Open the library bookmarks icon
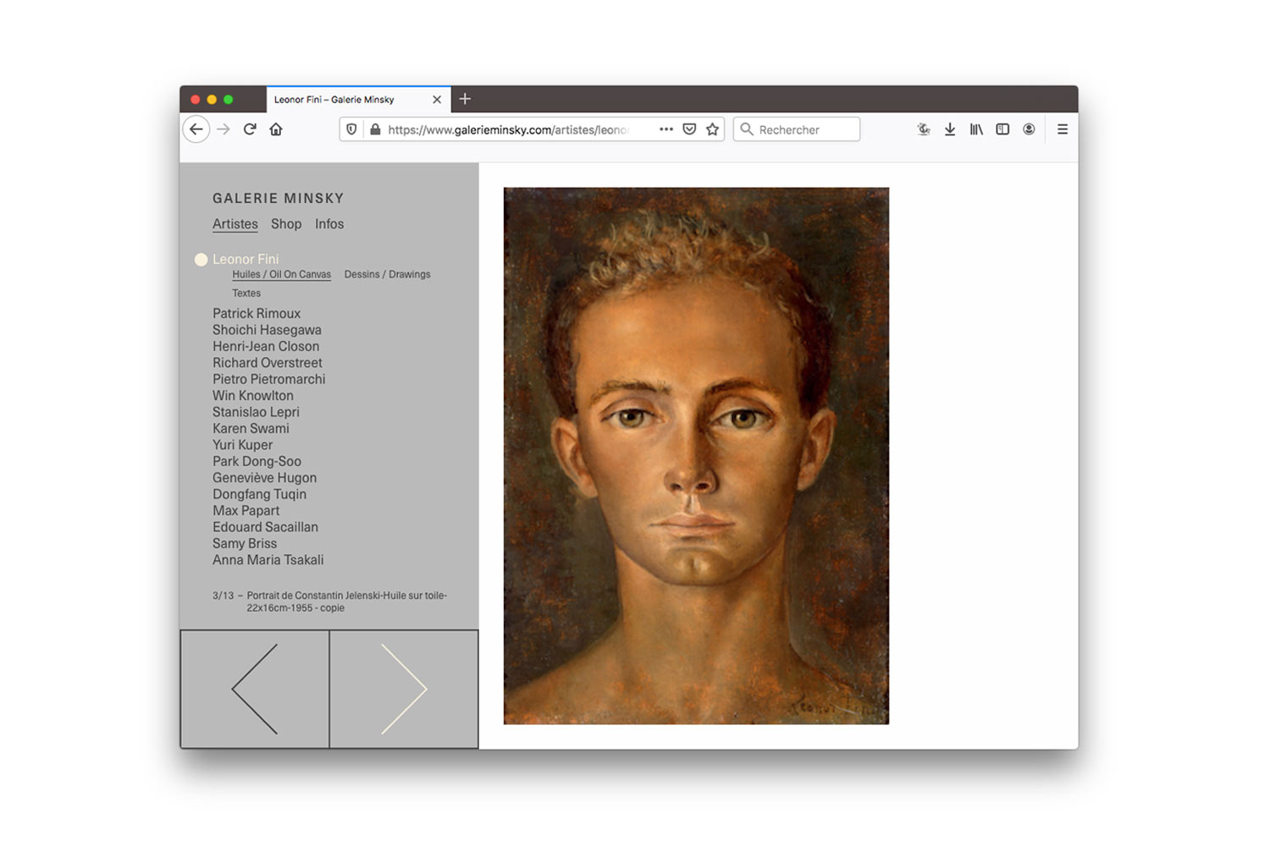The height and width of the screenshot is (846, 1270). pos(976,129)
